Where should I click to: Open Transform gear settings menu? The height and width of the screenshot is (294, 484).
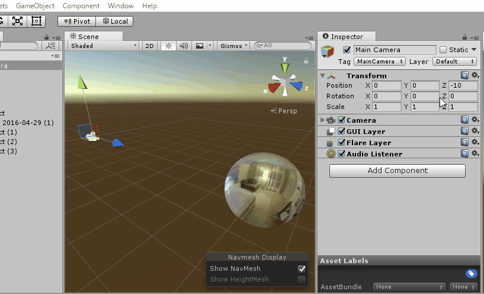click(x=475, y=75)
